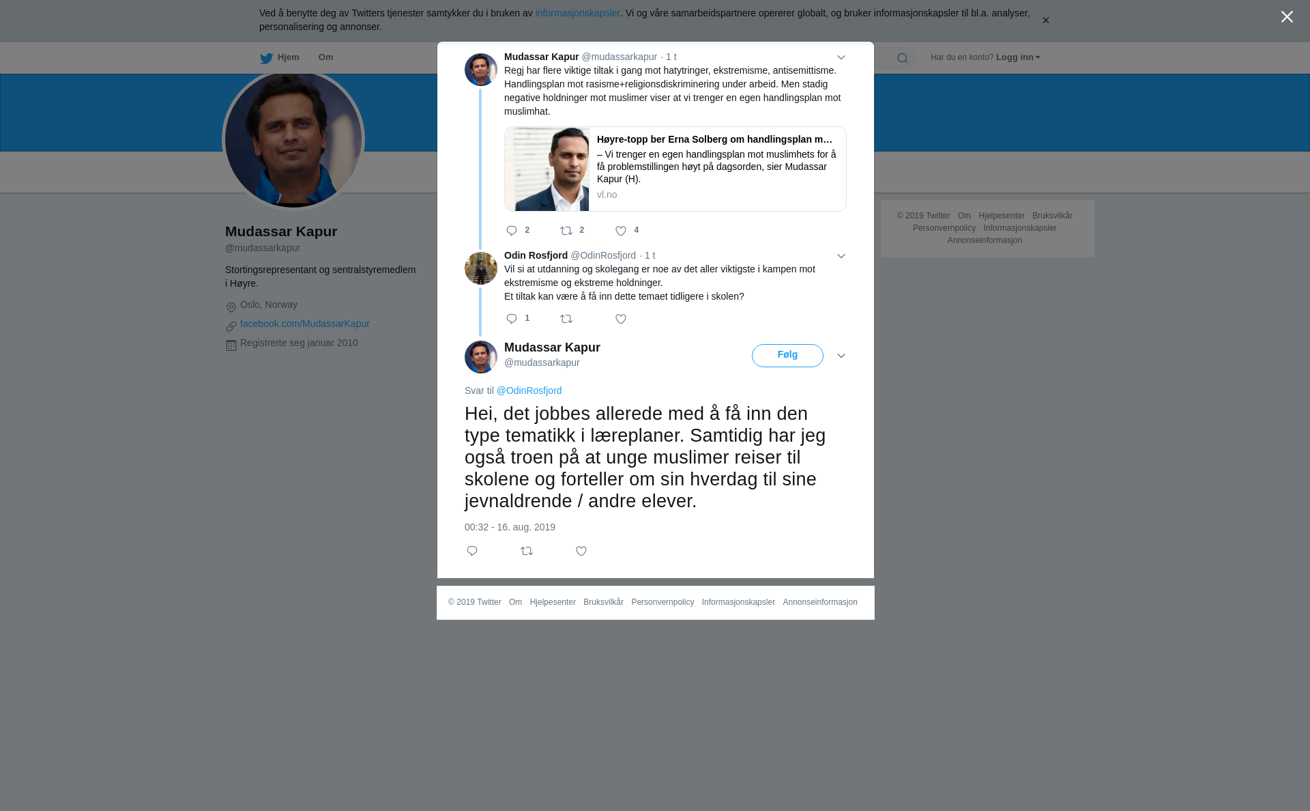The image size is (1310, 811).
Task: Follow Mudassar Kapur with Følg button
Action: click(787, 356)
